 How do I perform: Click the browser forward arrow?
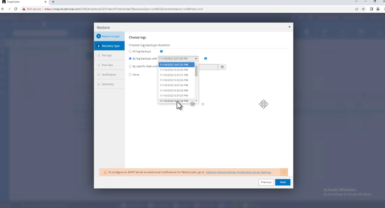click(x=9, y=9)
